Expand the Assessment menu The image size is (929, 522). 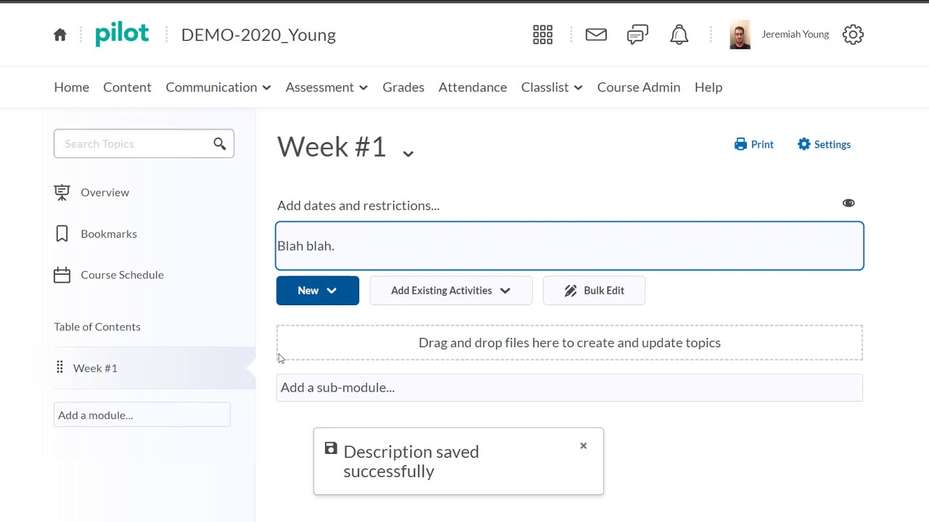(327, 87)
